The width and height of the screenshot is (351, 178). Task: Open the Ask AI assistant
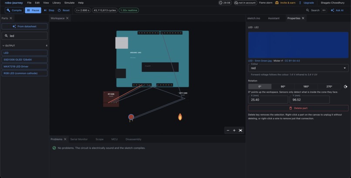click(x=337, y=10)
